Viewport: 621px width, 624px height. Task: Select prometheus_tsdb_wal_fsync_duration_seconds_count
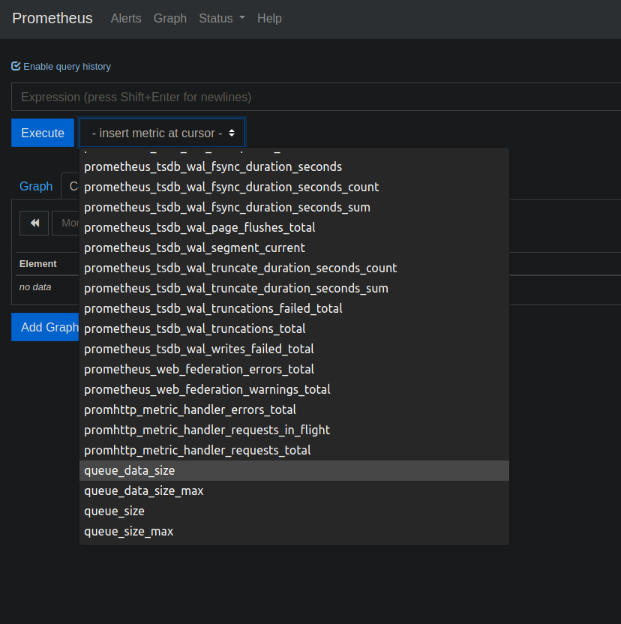tap(294, 187)
